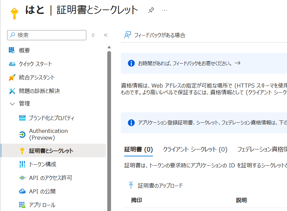Click 証明書のアップロード button
Viewport: 287px width, 211px height.
[156, 185]
